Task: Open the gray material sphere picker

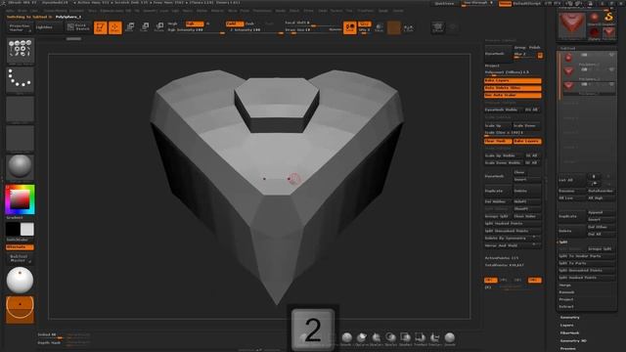Action: 21,166
